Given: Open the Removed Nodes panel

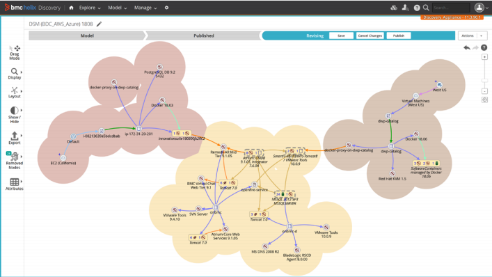Looking at the screenshot, I should tap(14, 160).
